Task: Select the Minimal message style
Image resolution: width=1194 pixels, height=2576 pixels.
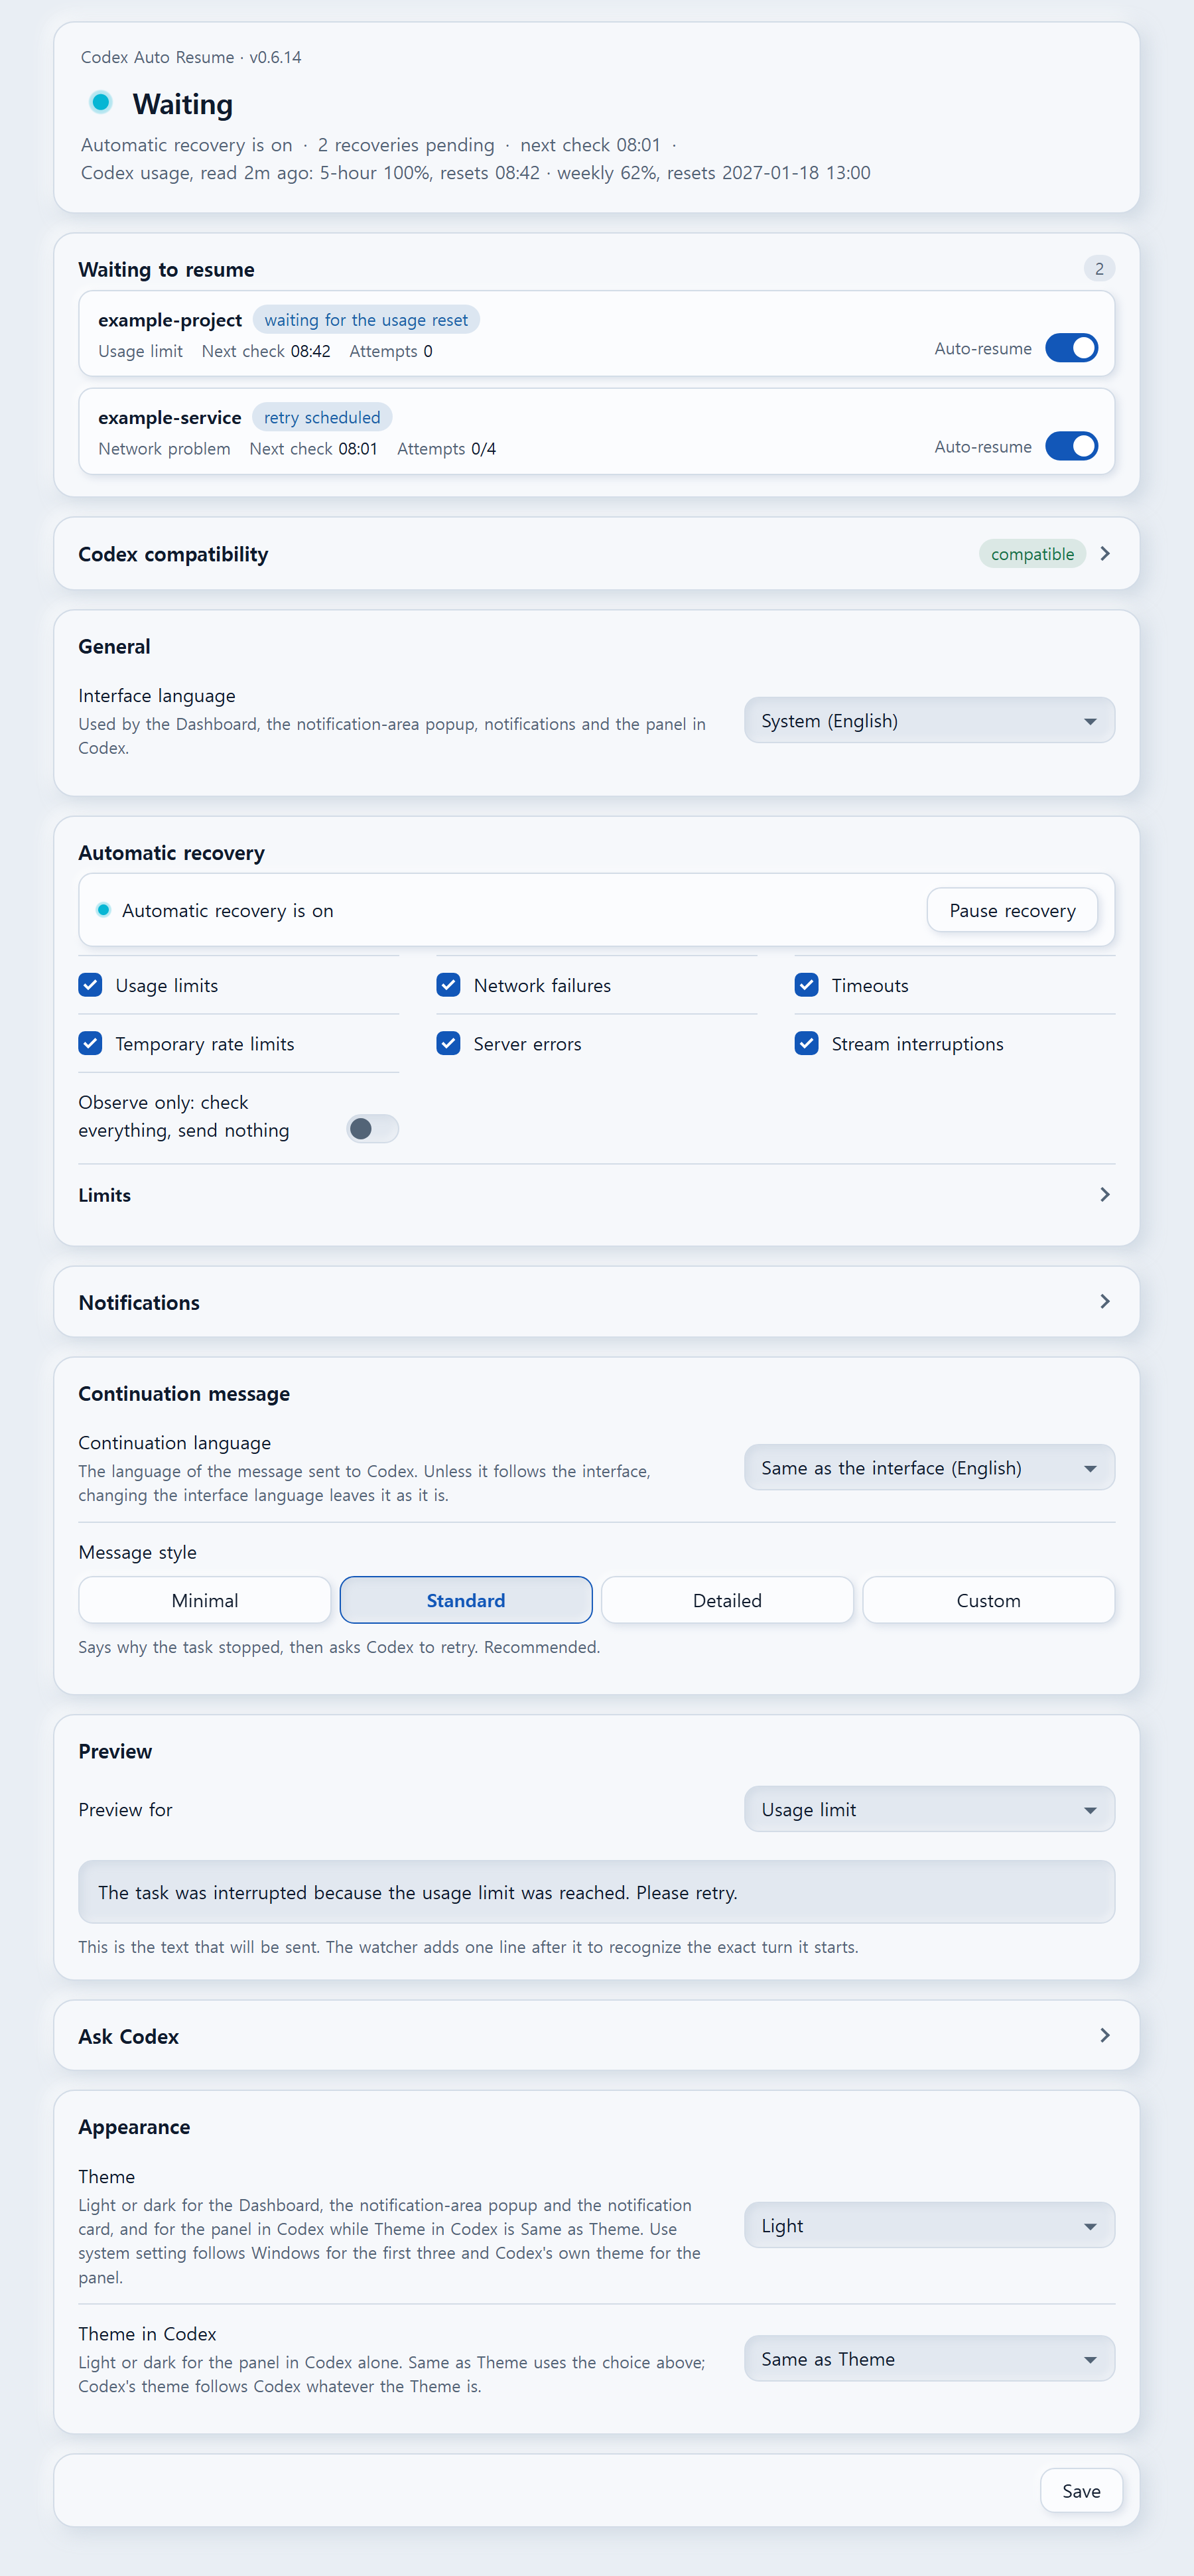Action: click(x=205, y=1601)
